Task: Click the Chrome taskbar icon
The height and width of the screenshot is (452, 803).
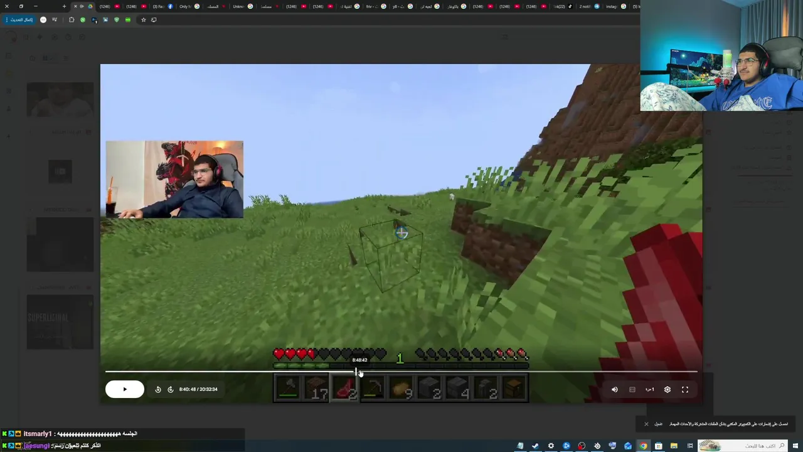Action: point(643,446)
